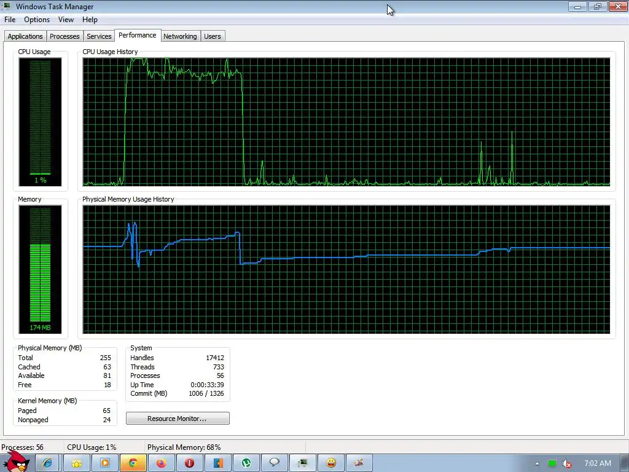Click the Cached memory value 63
The height and width of the screenshot is (472, 629).
coord(107,367)
